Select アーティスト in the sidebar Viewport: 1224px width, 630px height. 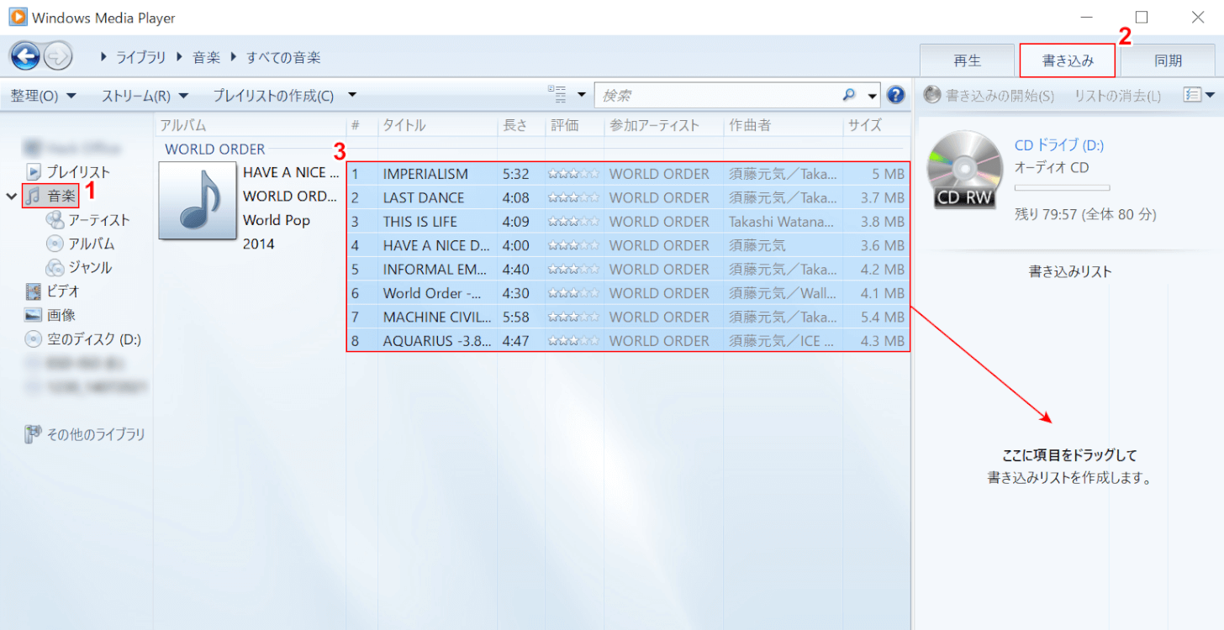click(99, 220)
